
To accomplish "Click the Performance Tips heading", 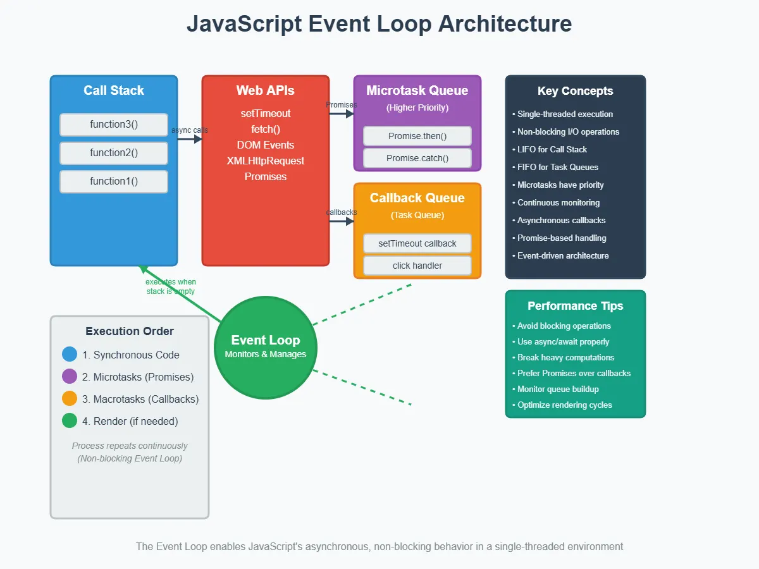I will pos(576,306).
